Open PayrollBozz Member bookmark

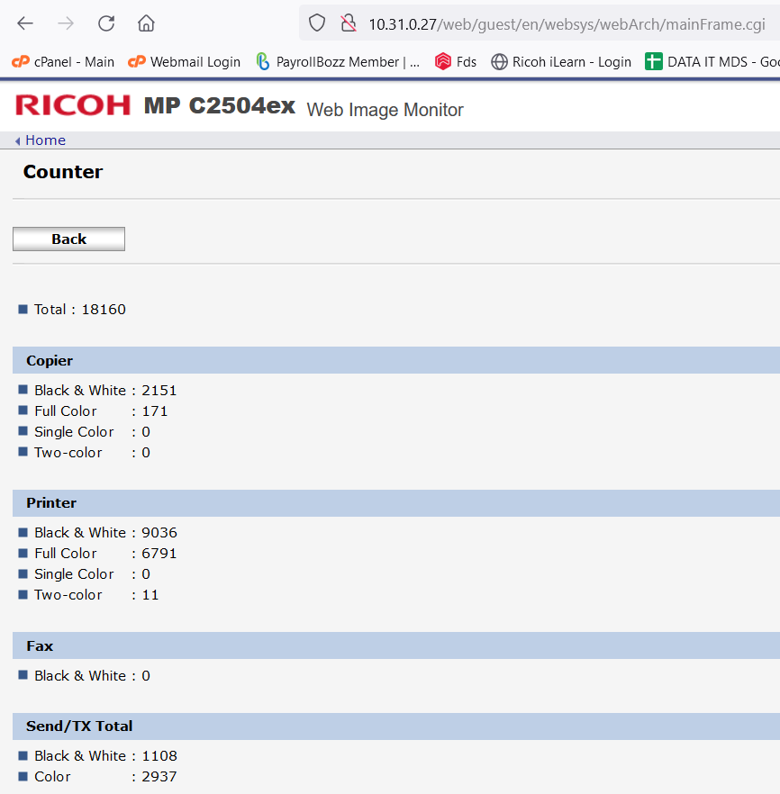pos(338,62)
